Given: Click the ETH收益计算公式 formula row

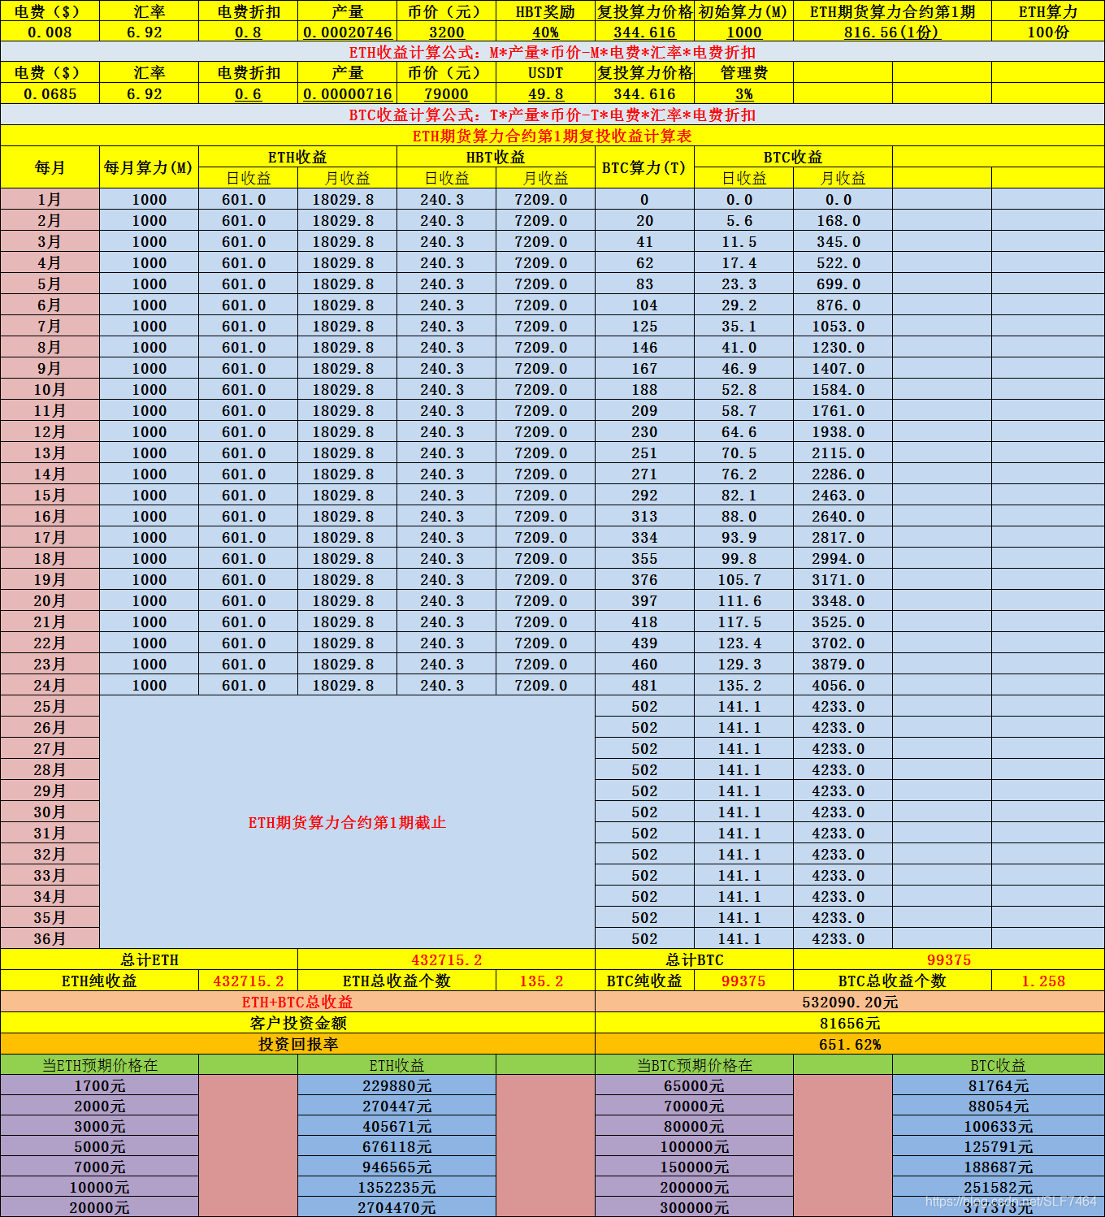Looking at the screenshot, I should click(552, 53).
